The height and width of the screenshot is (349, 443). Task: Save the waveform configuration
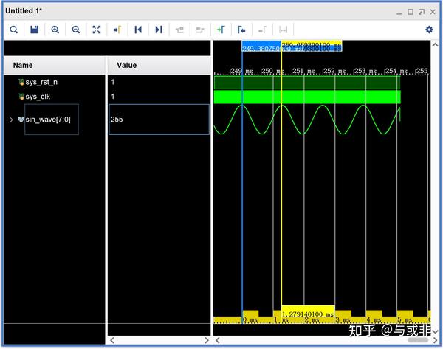tap(34, 30)
